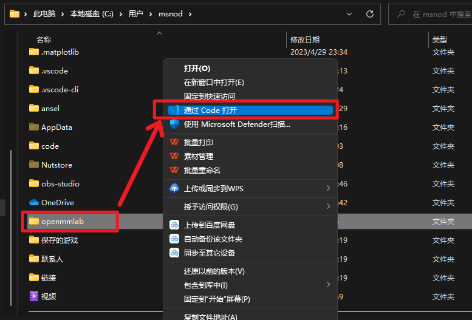Click the OneDrive cloud icon

pyautogui.click(x=34, y=202)
